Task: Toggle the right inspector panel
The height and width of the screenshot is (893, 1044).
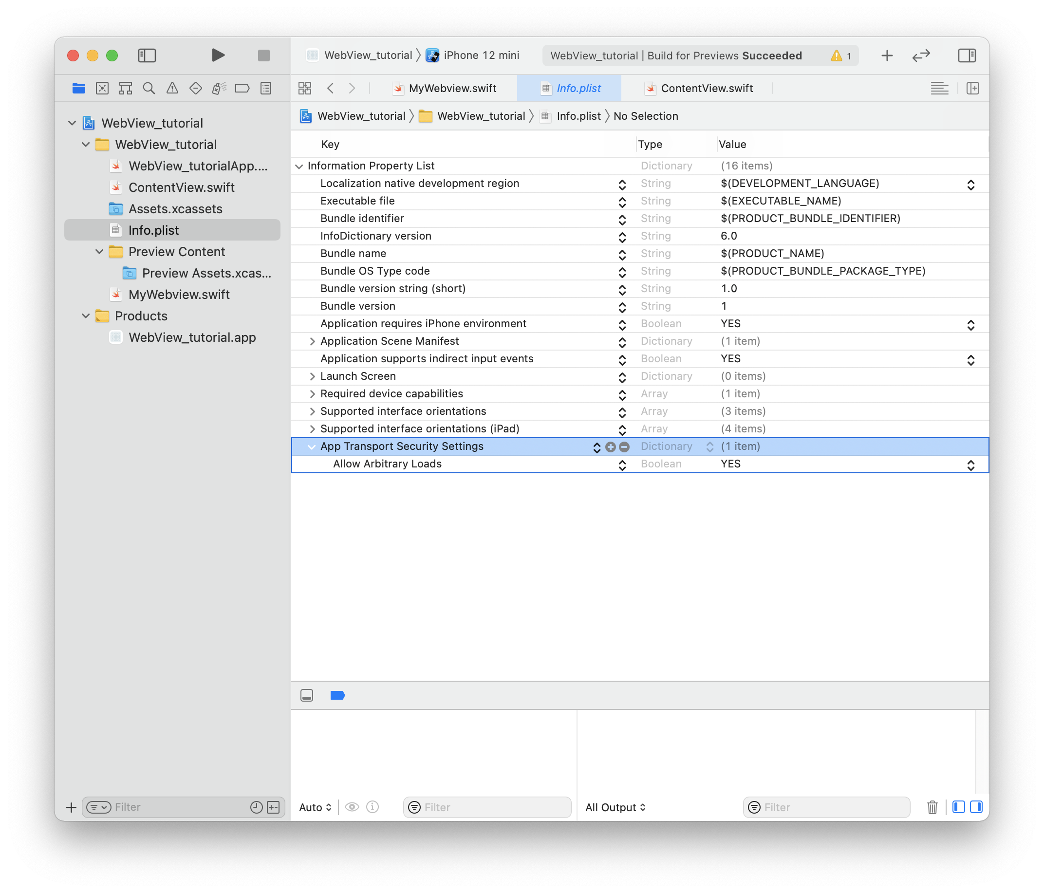Action: click(x=967, y=55)
